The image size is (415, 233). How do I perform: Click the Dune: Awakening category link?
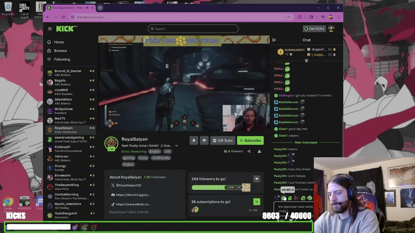tap(134, 151)
